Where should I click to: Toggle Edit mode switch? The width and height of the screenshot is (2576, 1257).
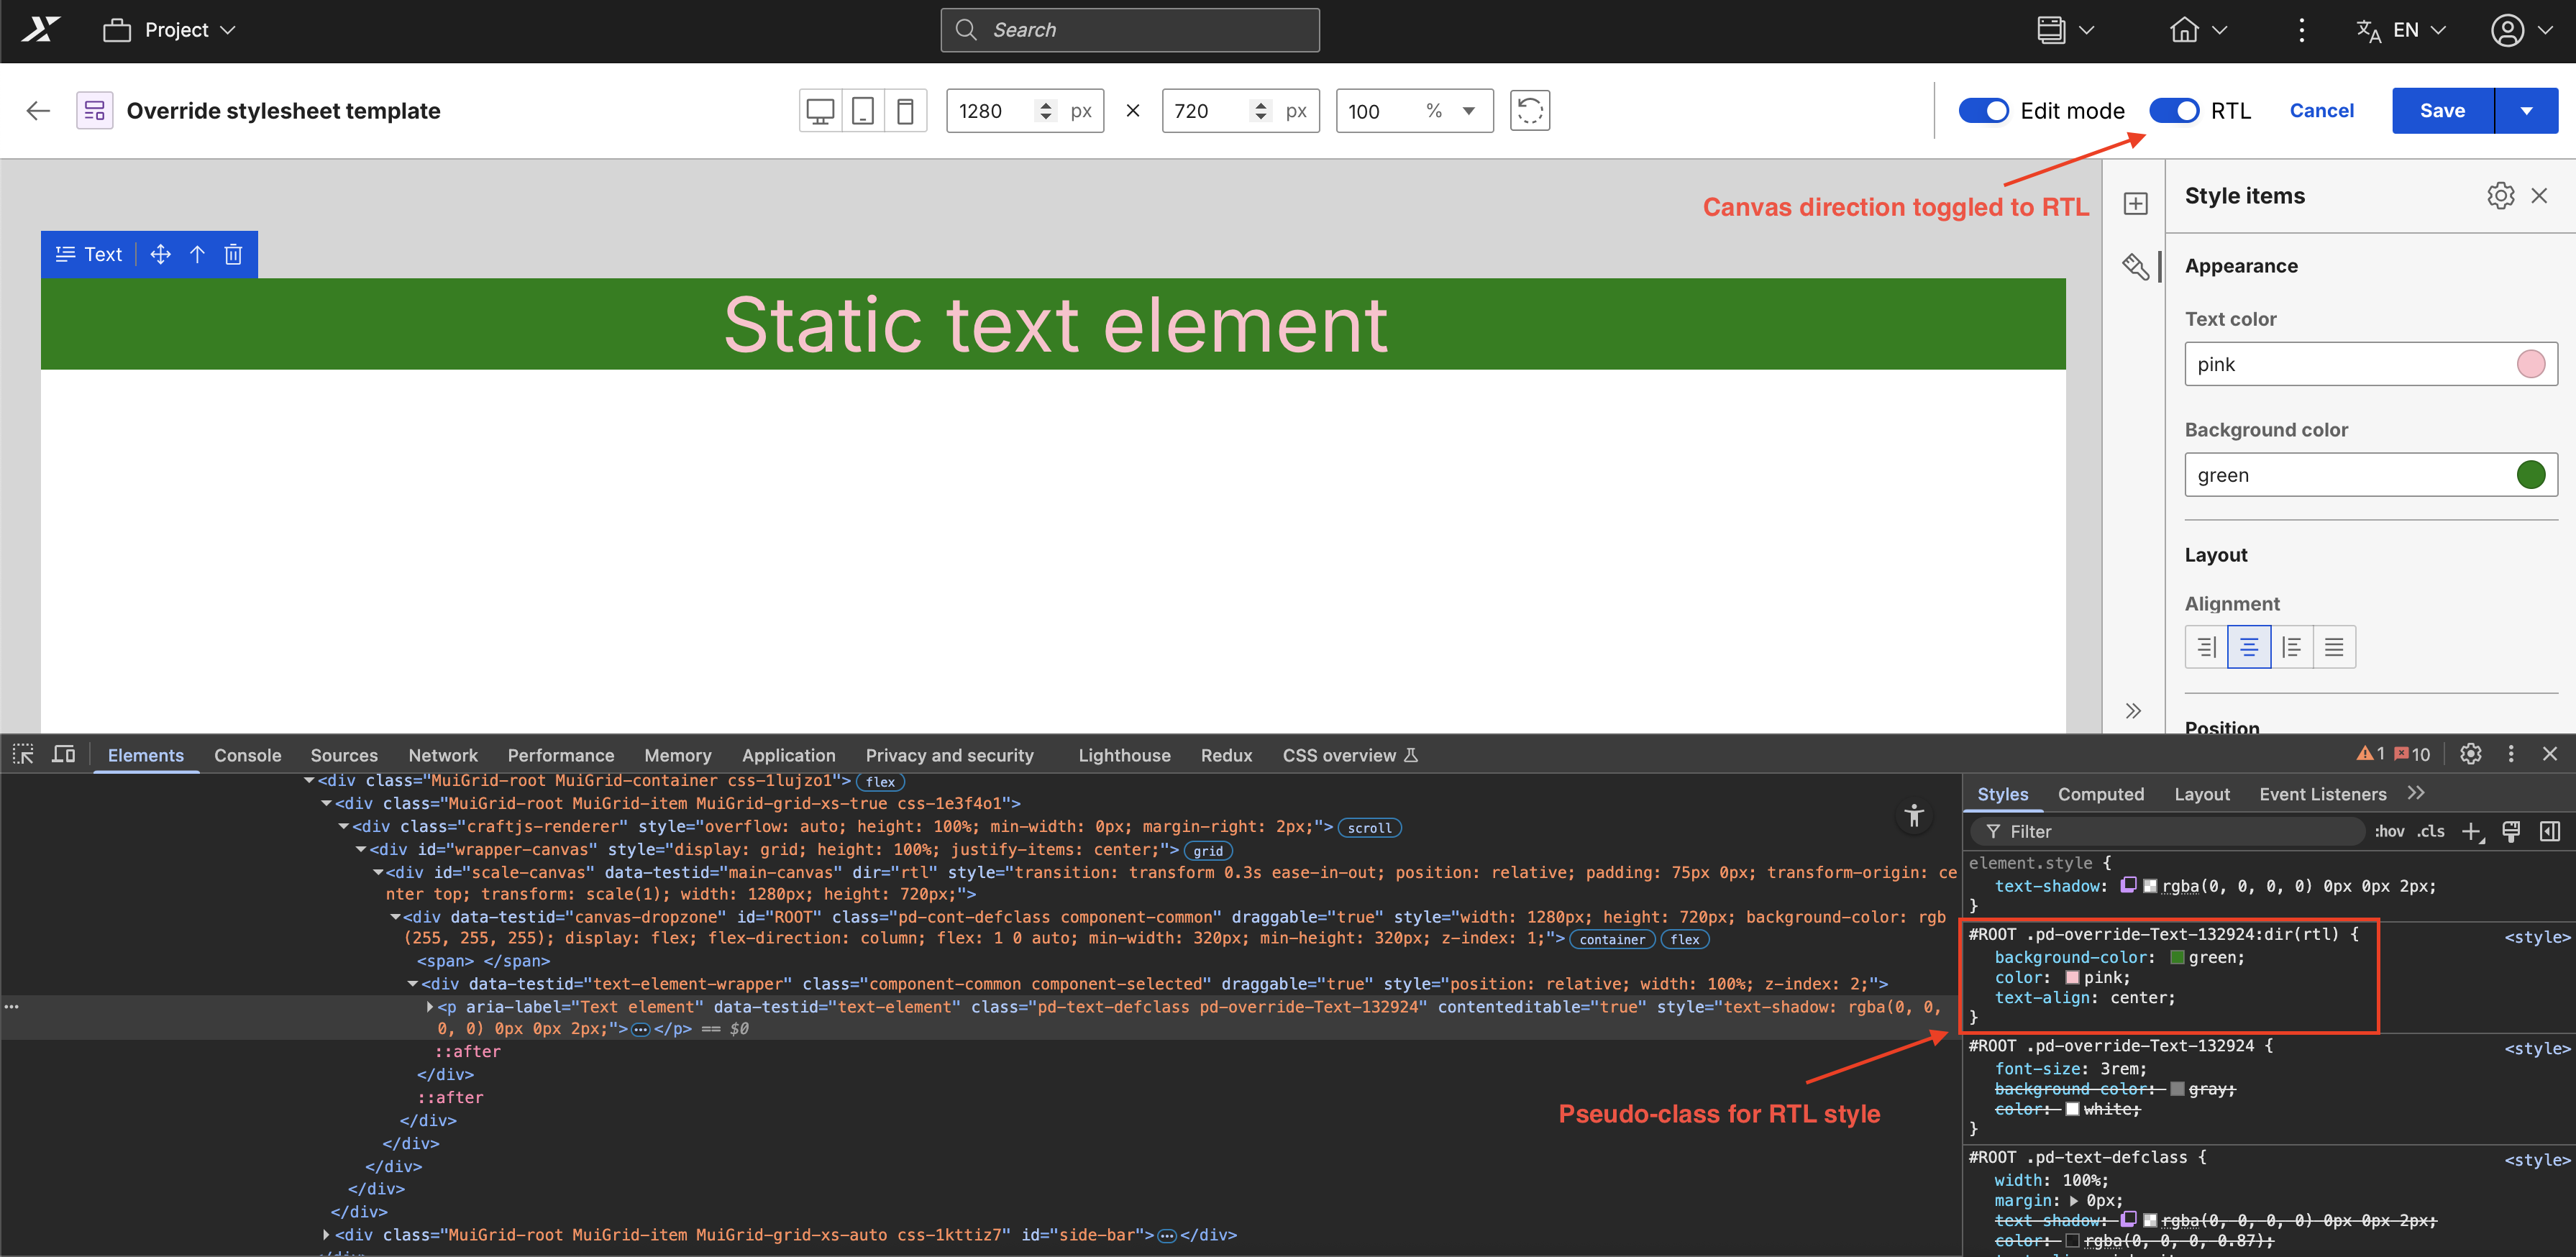(x=1983, y=111)
